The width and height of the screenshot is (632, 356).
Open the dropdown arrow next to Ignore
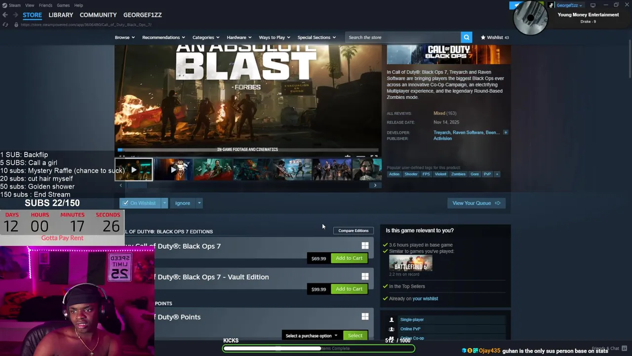[x=199, y=203]
